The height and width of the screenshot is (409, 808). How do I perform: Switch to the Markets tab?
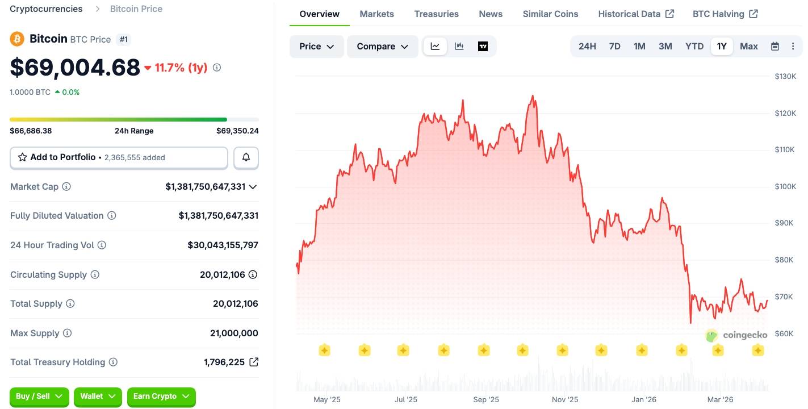[376, 14]
